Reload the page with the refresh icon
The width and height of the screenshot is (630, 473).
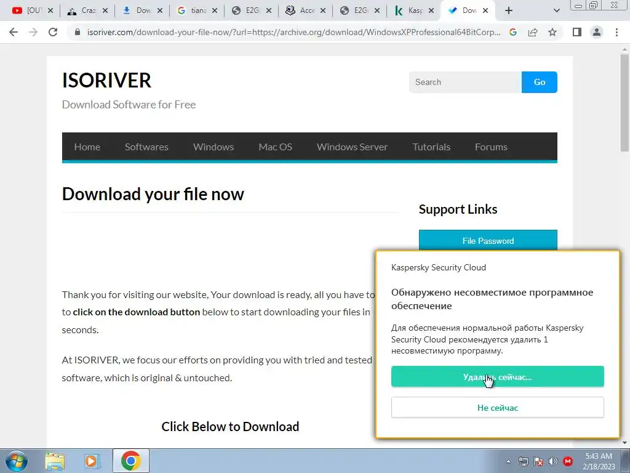click(53, 32)
